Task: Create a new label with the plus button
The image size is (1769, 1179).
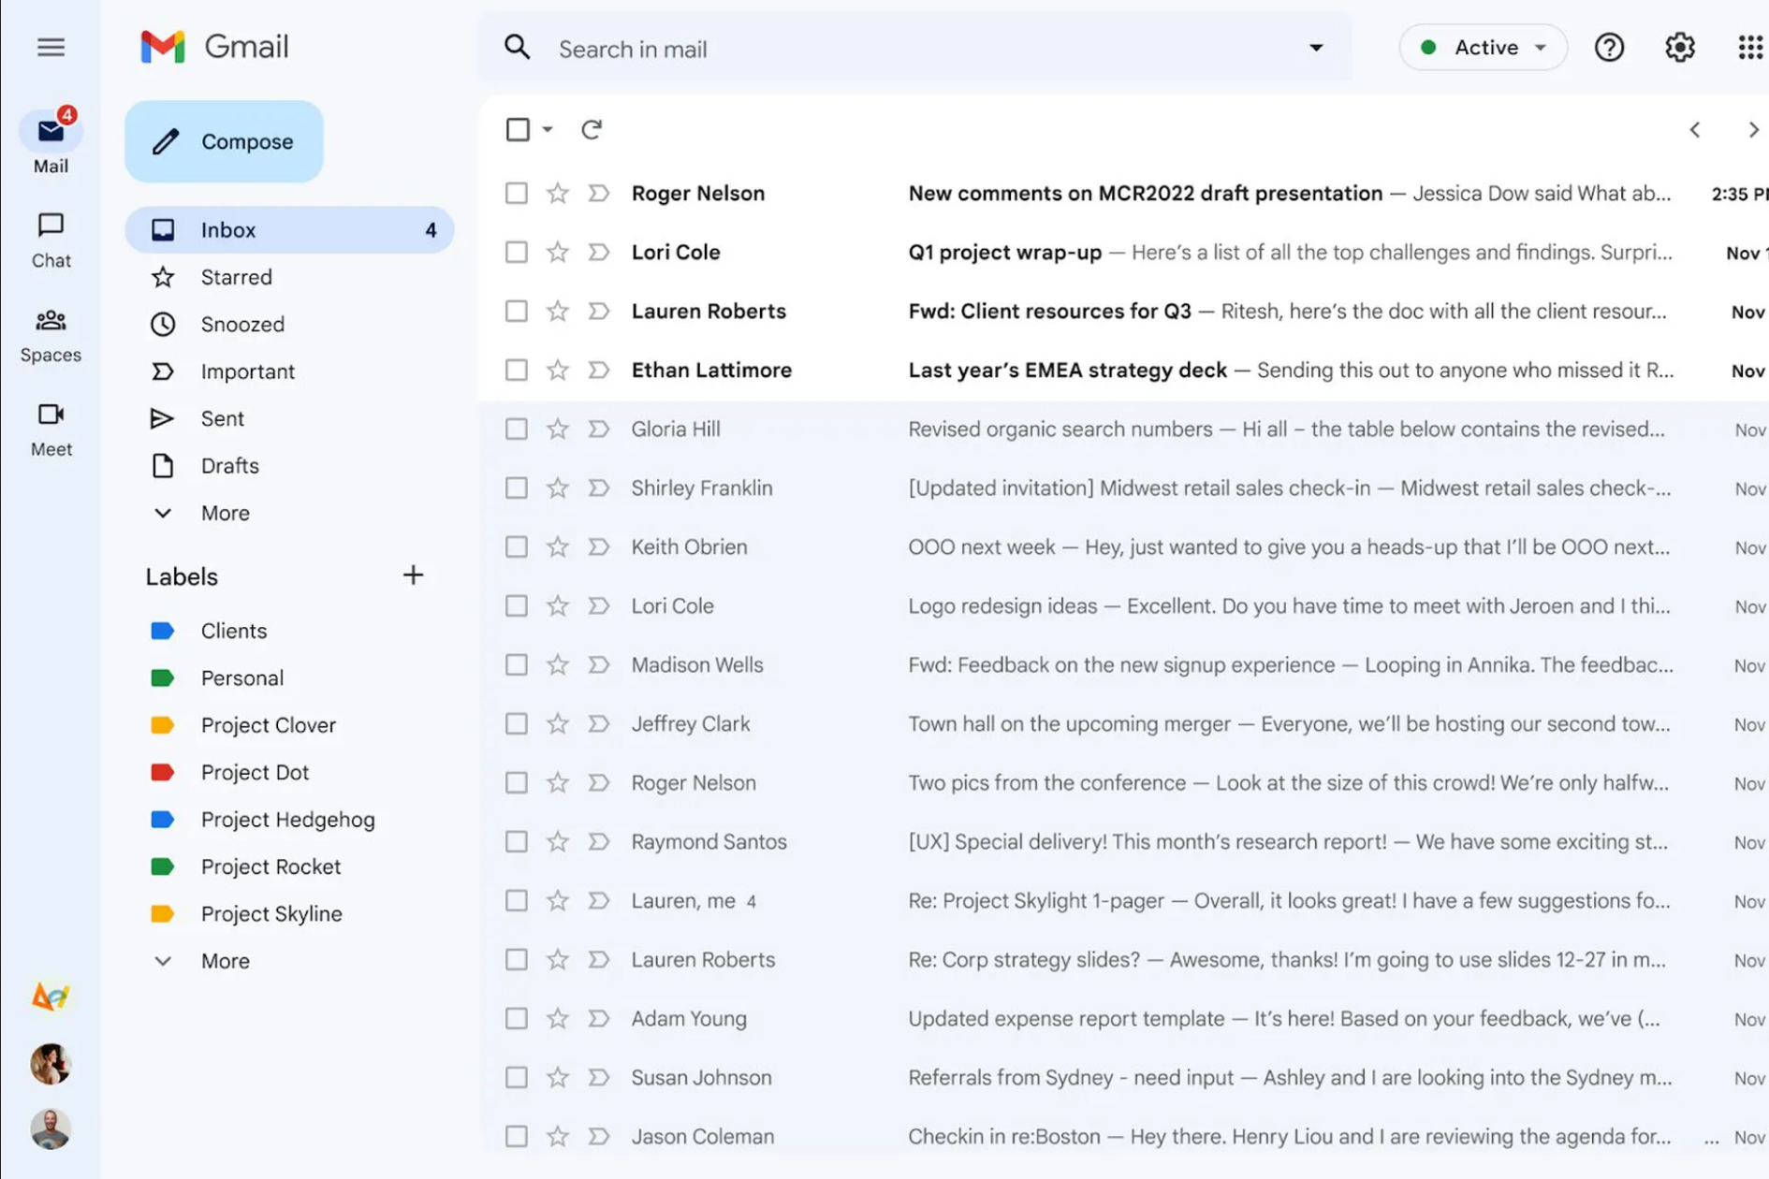Action: click(413, 575)
